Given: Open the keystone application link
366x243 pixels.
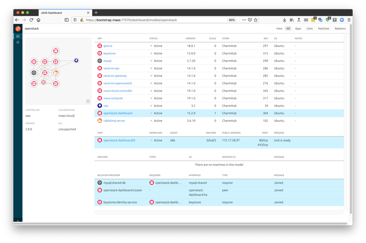Looking at the screenshot, I should click(x=109, y=53).
